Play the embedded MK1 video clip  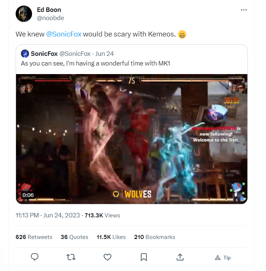coord(132,139)
